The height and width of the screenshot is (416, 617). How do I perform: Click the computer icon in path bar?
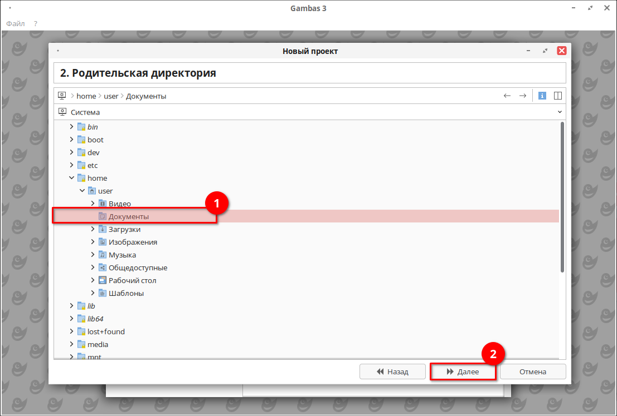pos(62,96)
